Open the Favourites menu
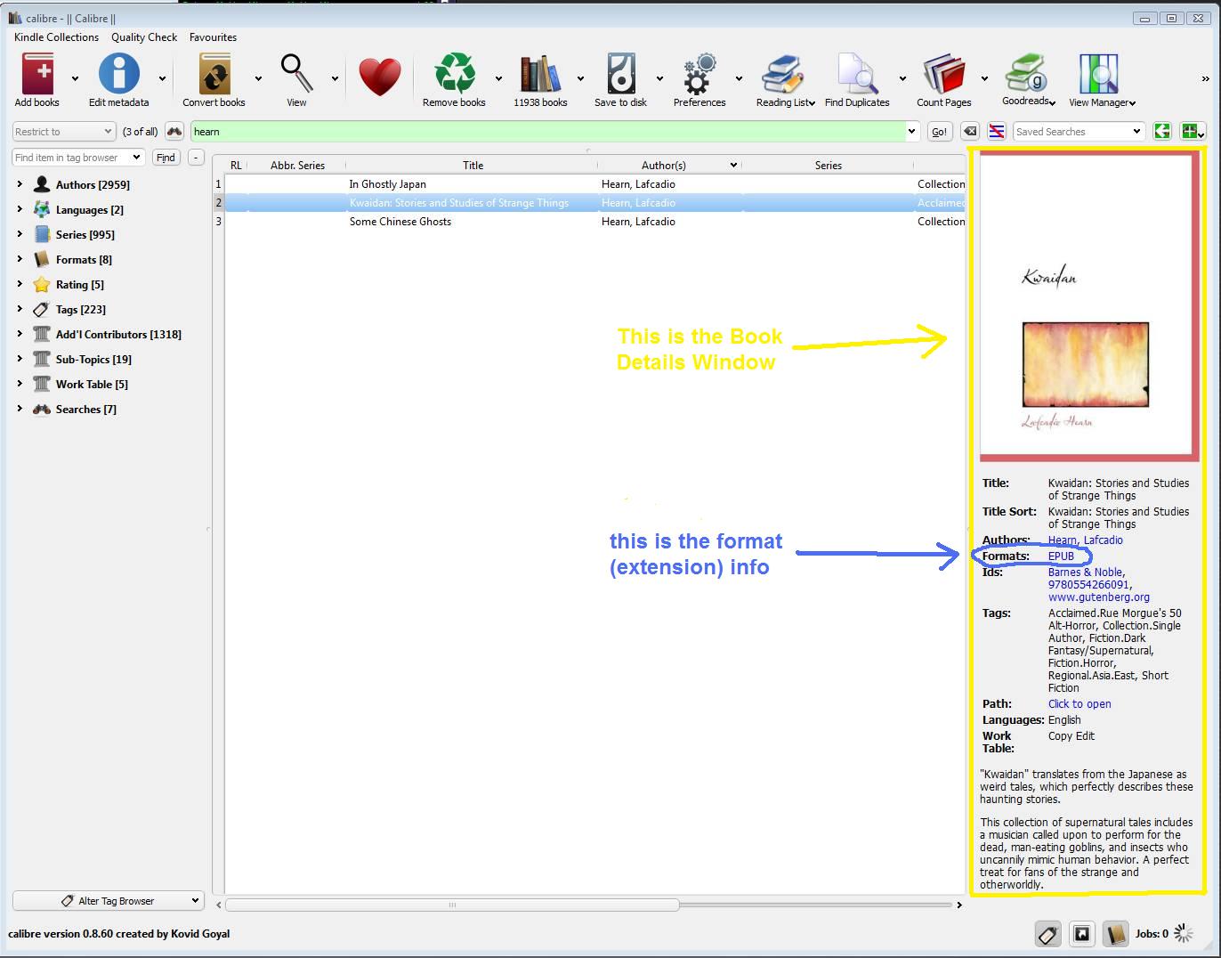The image size is (1221, 958). (213, 37)
